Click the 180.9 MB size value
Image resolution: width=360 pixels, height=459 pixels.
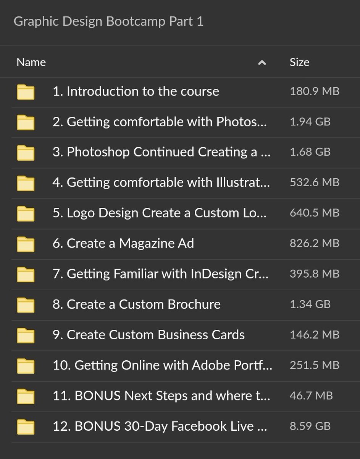tap(315, 91)
